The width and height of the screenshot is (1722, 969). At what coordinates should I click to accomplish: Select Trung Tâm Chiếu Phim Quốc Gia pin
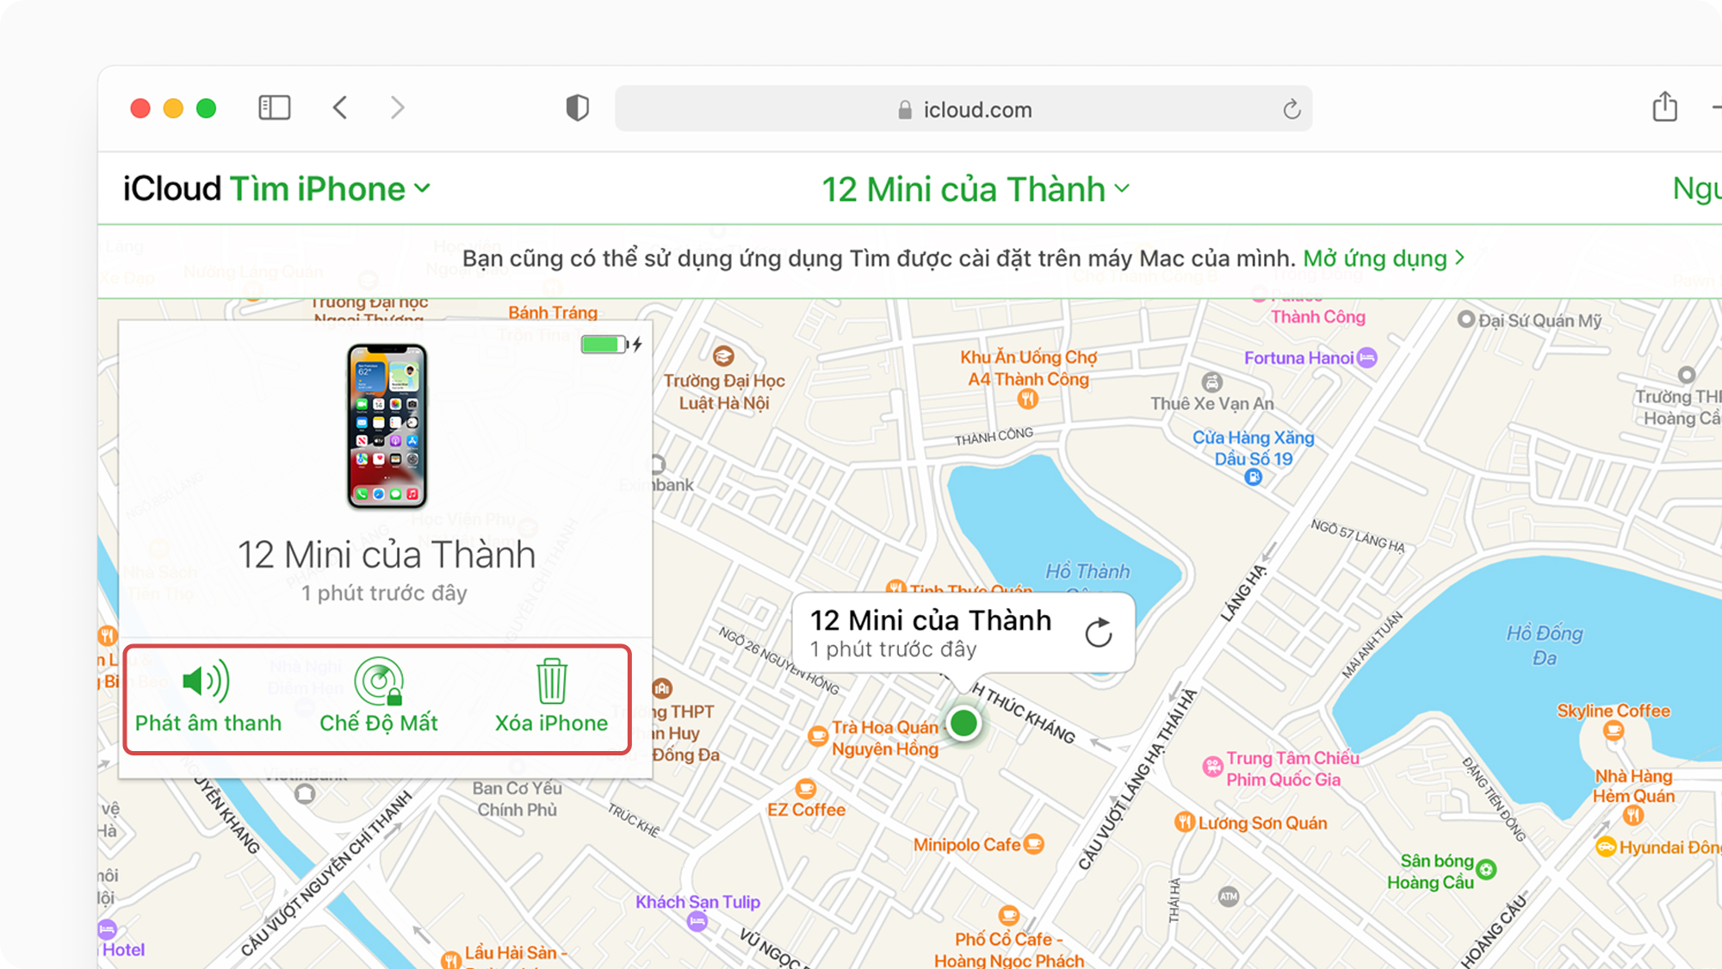1212,767
